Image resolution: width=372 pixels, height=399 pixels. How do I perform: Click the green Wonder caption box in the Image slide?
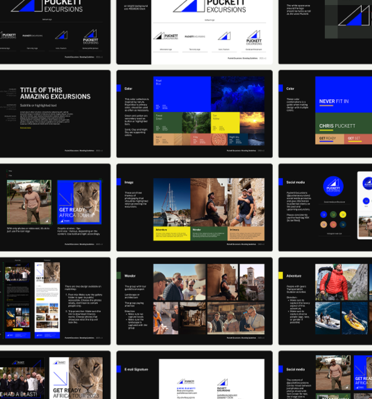(x=209, y=234)
